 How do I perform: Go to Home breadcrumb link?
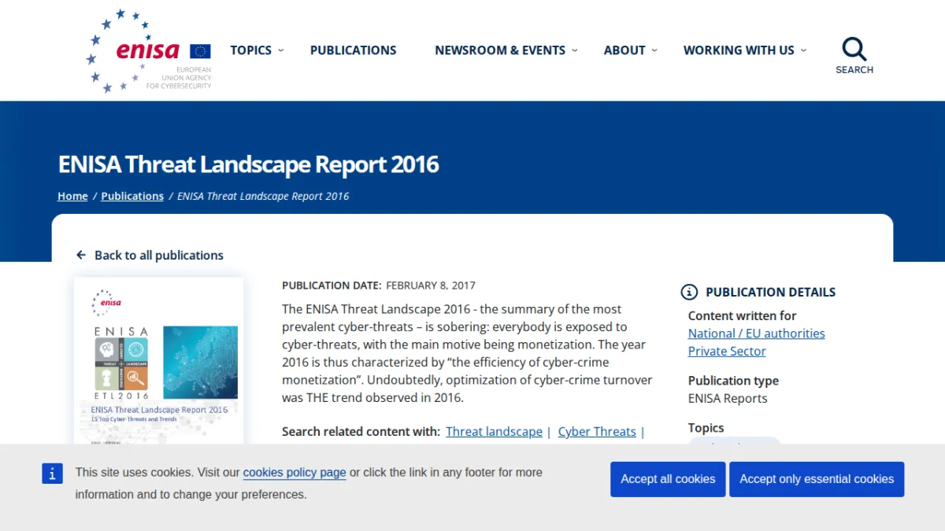72,196
